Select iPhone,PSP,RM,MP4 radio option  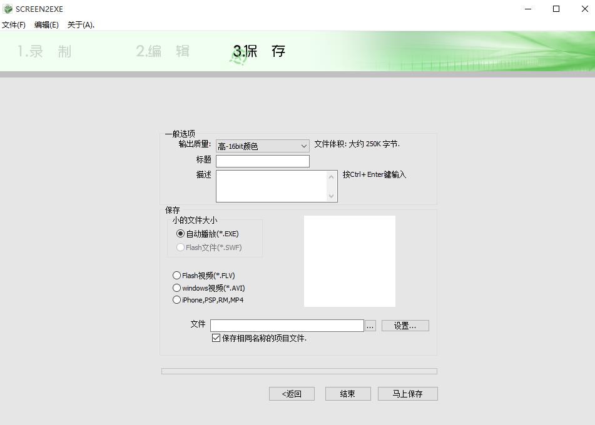pyautogui.click(x=208, y=299)
